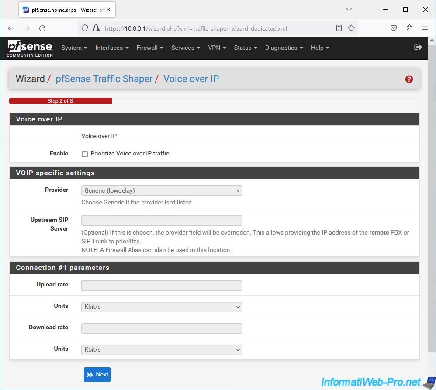Click the pfSense Traffic Shaper breadcrumb link

pyautogui.click(x=104, y=79)
